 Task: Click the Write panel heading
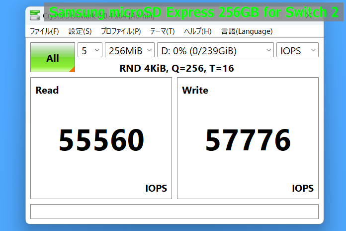(195, 90)
